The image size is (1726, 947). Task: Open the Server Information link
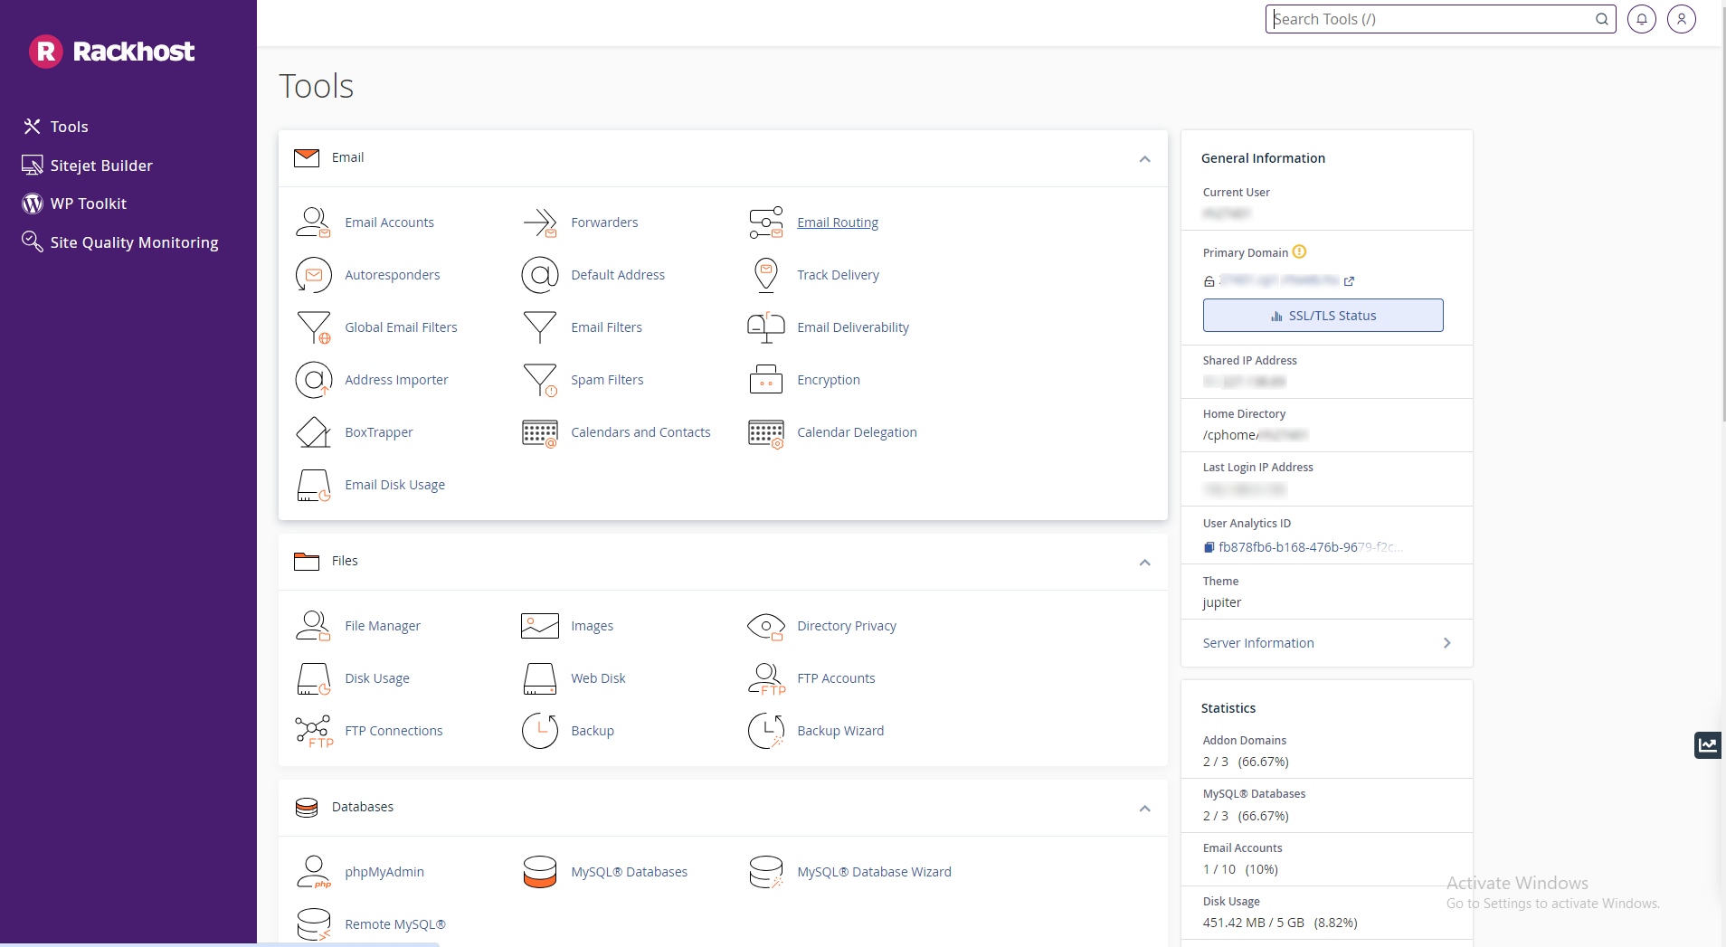(1258, 643)
